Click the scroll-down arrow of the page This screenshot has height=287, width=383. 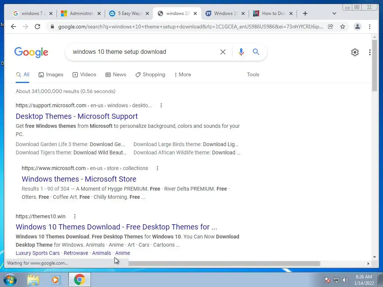[374, 257]
